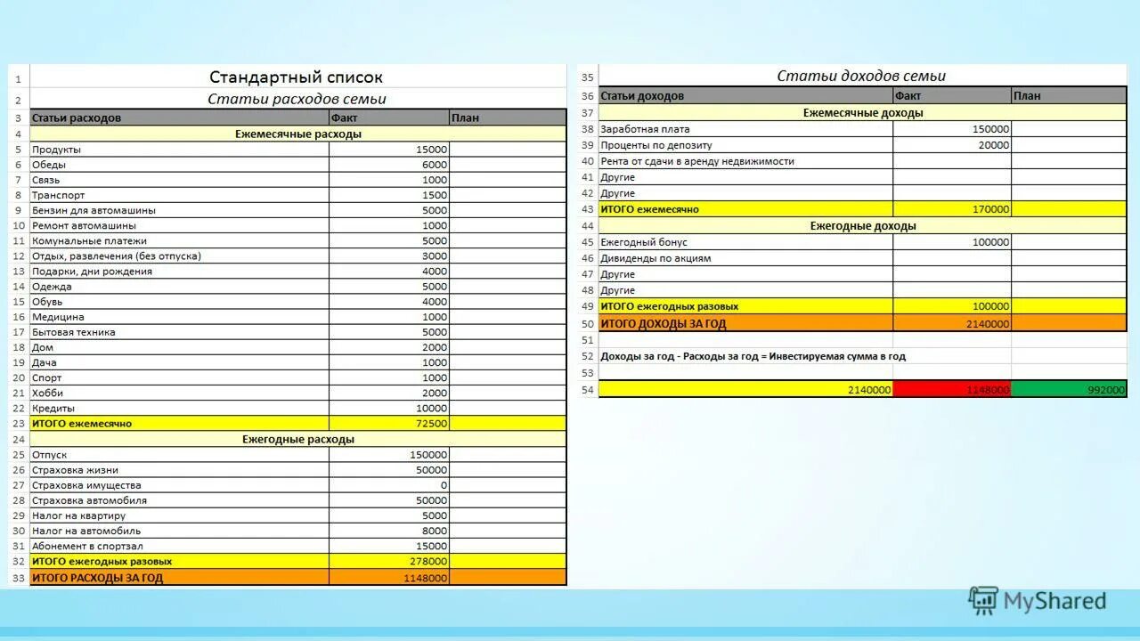1140x641 pixels.
Task: Select the "Дивиденды по акциям" cell
Action: click(746, 258)
